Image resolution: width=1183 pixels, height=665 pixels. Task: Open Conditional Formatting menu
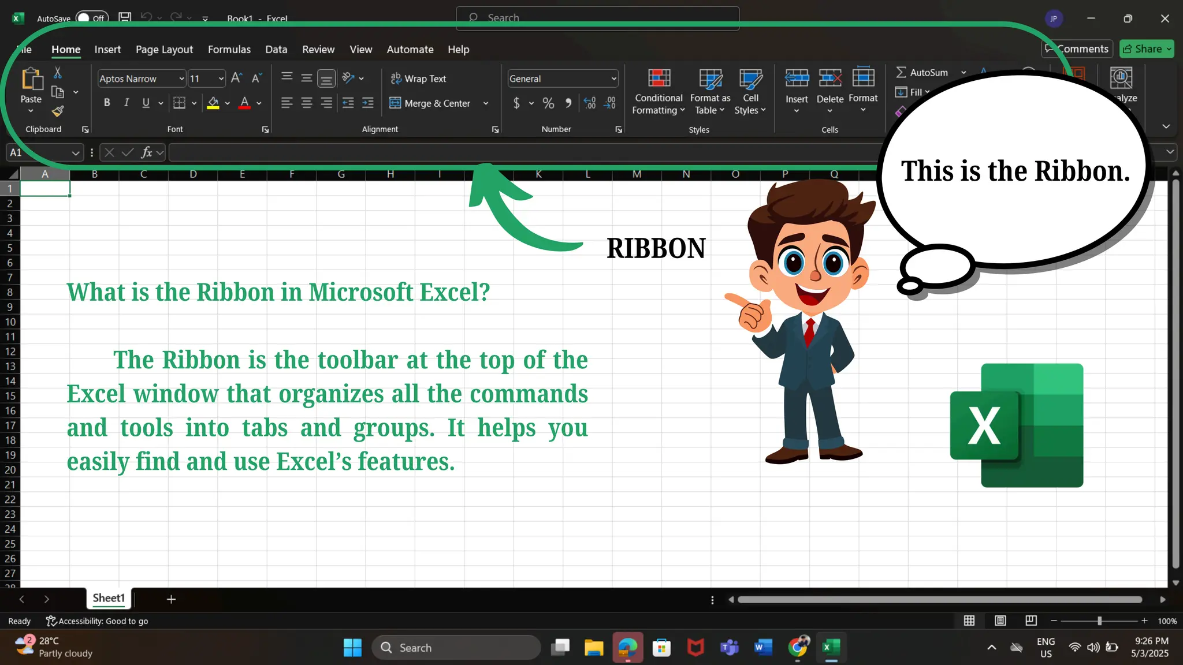(x=659, y=92)
